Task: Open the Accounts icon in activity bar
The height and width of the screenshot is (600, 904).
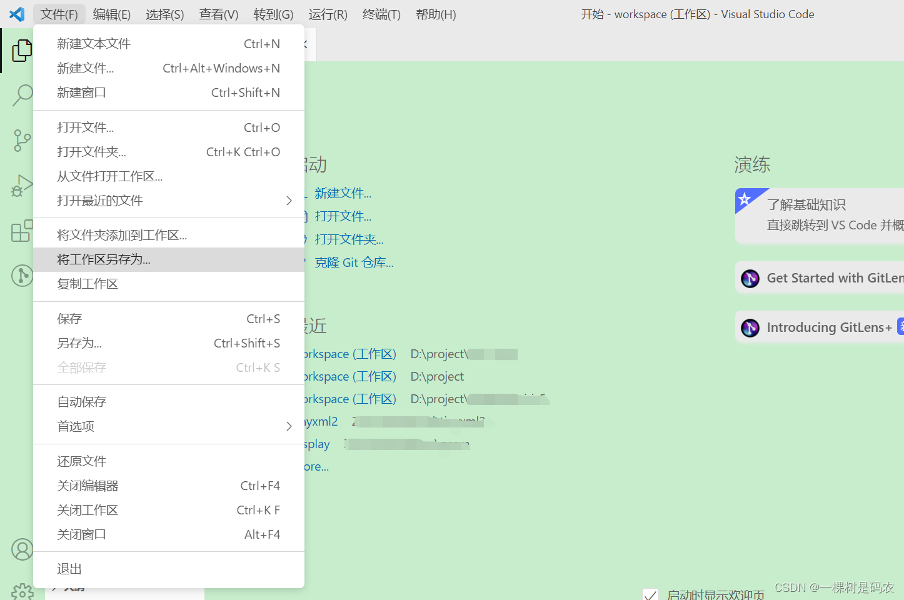Action: pos(22,550)
